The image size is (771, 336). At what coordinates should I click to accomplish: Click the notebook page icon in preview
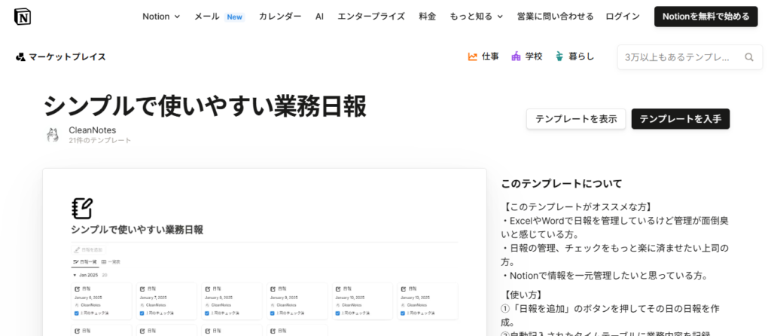(x=81, y=209)
